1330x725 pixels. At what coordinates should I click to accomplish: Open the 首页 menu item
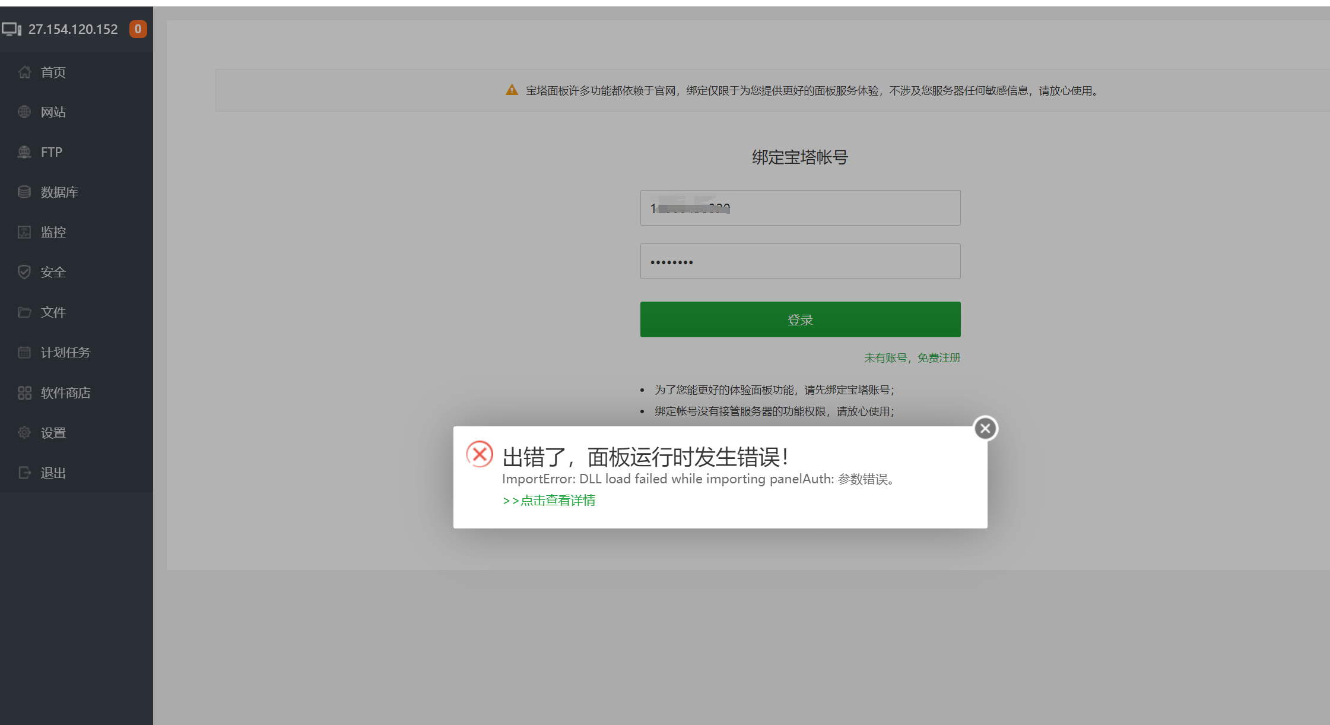click(77, 72)
